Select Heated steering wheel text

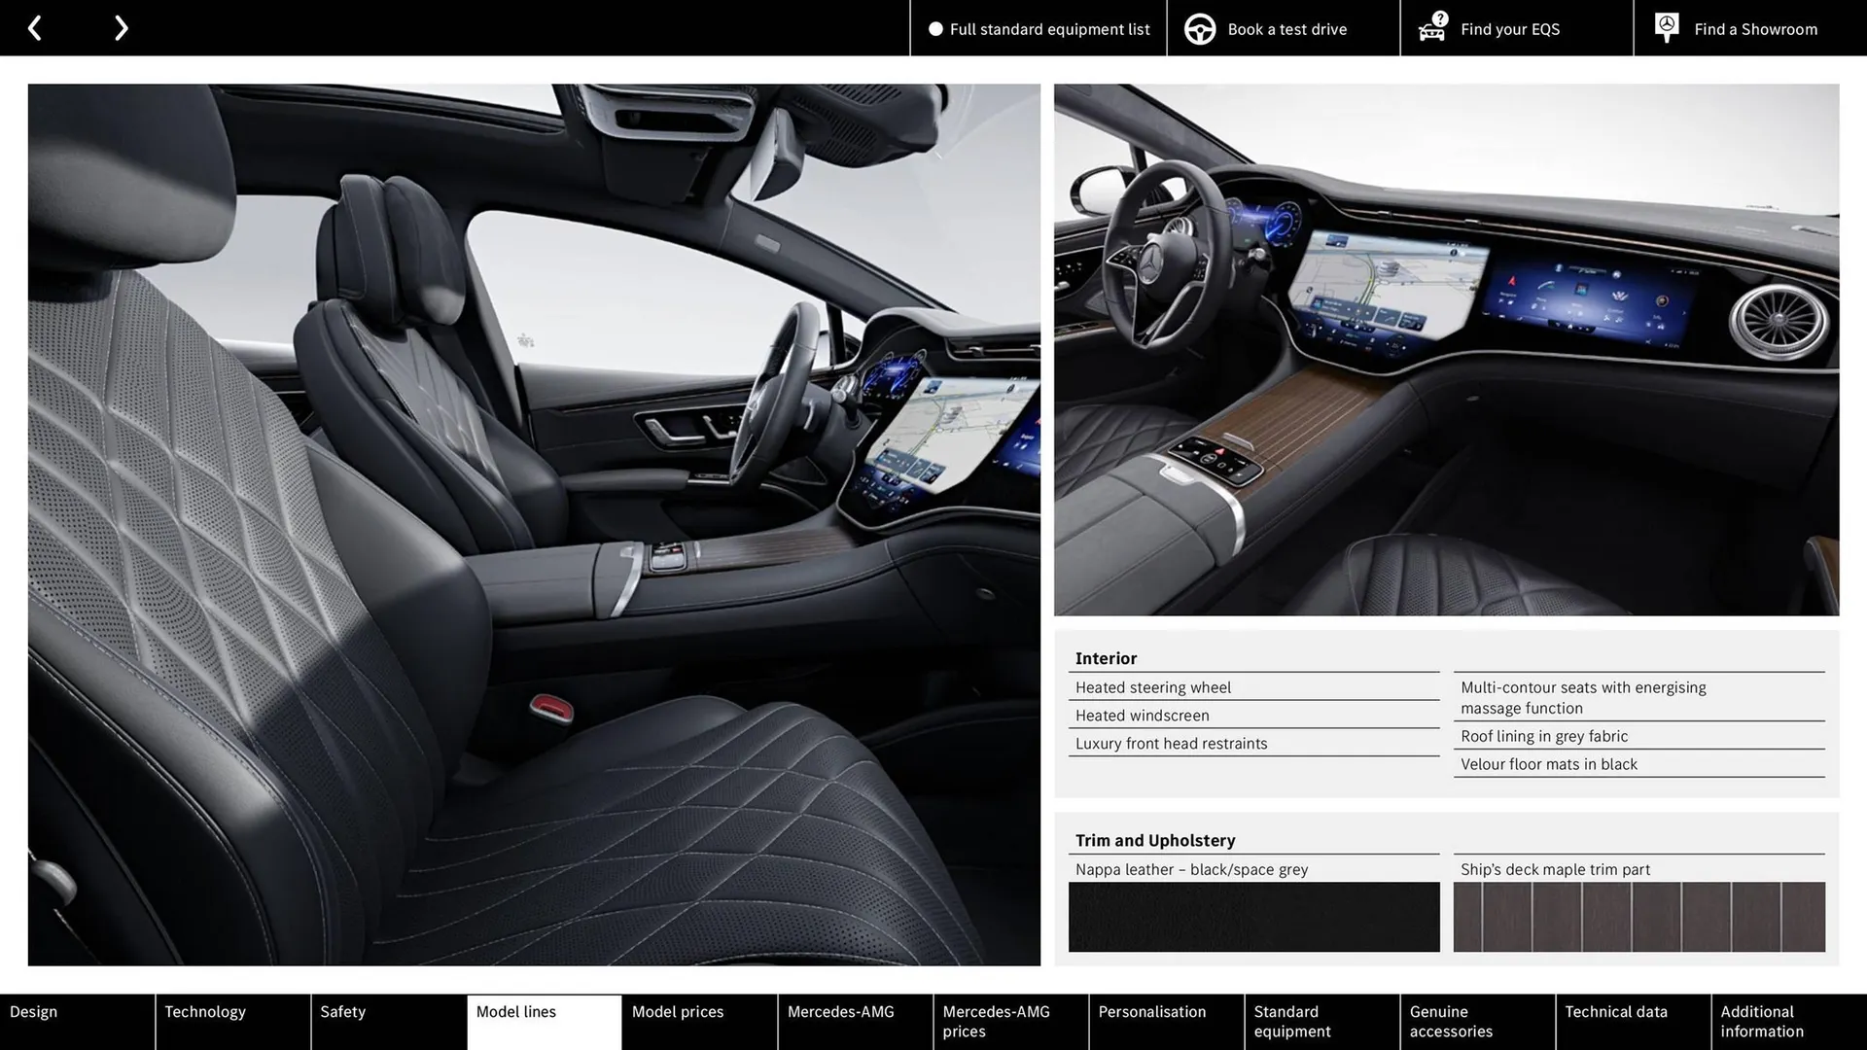1152,687
